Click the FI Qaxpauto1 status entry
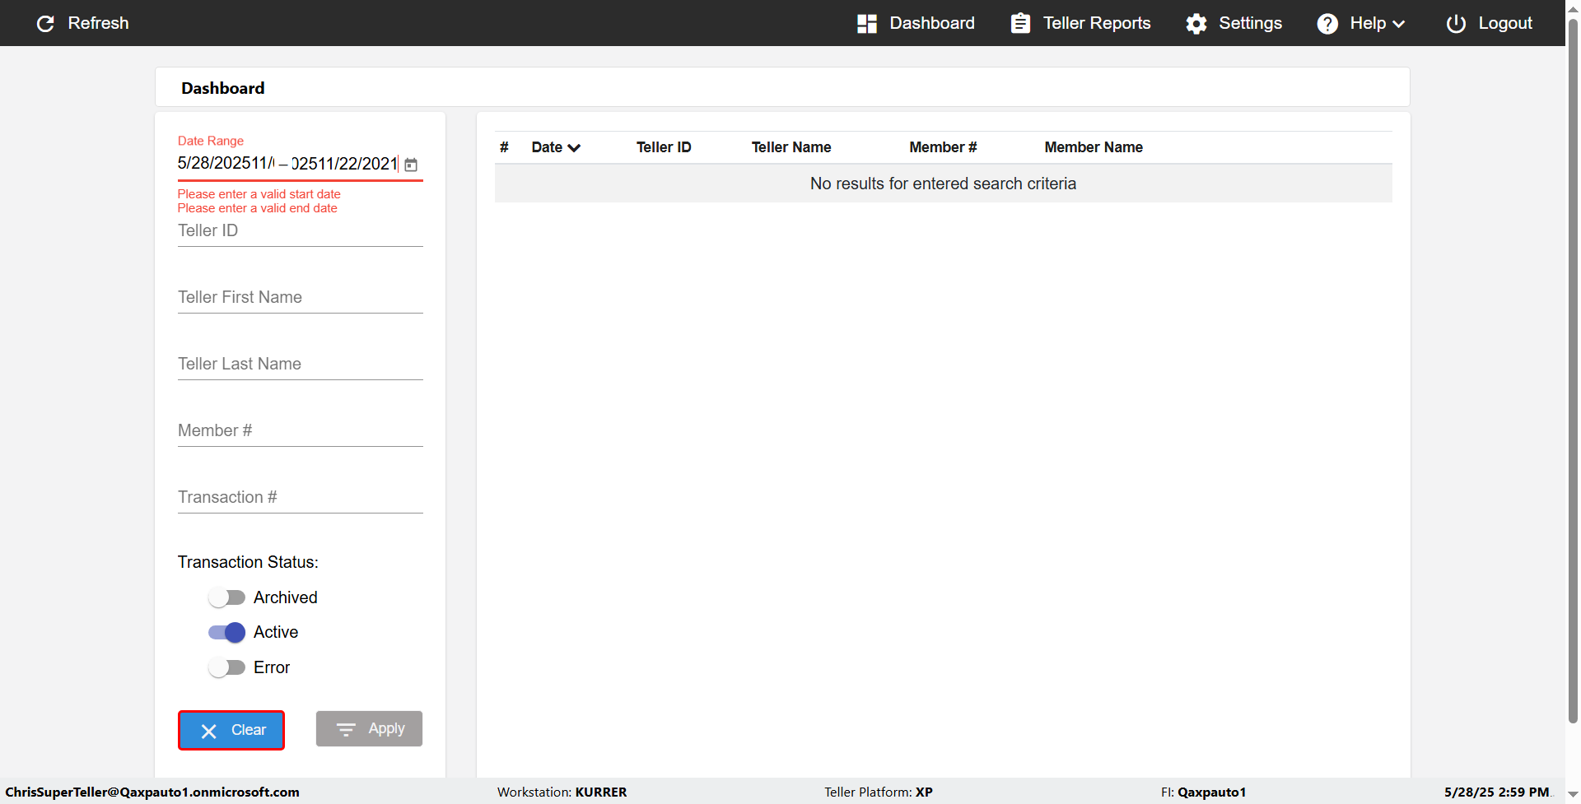This screenshot has width=1581, height=804. [x=1203, y=792]
